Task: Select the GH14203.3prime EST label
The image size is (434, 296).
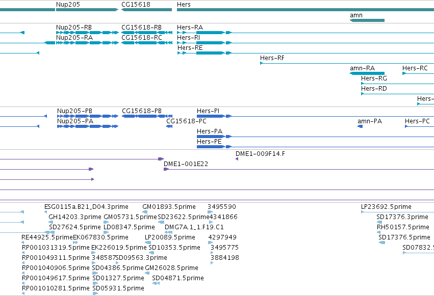Action: click(75, 217)
